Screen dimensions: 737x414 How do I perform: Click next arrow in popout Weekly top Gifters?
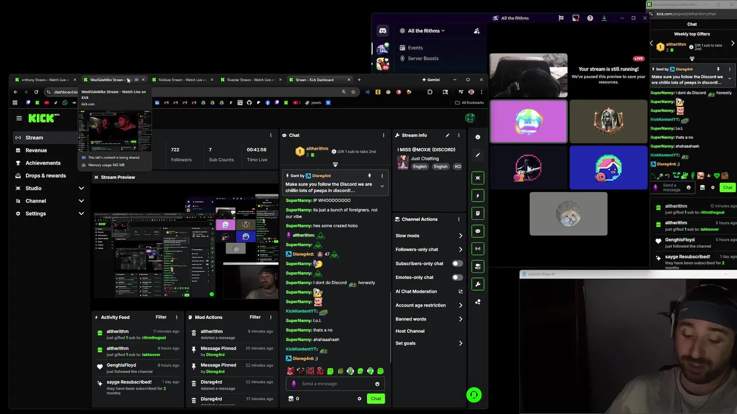(x=732, y=43)
